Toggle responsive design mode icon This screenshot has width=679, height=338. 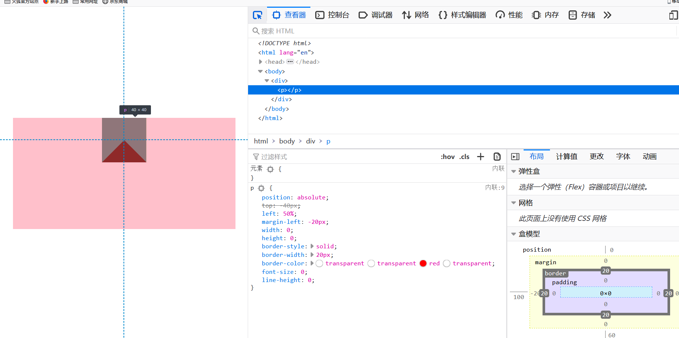click(673, 15)
